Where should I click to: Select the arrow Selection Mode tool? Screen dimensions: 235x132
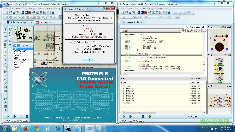(x=5, y=29)
